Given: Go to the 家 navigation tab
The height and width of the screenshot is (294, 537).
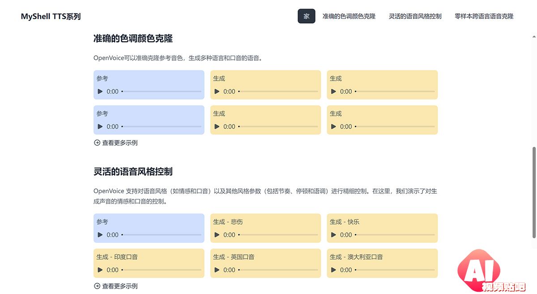Looking at the screenshot, I should pos(307,16).
